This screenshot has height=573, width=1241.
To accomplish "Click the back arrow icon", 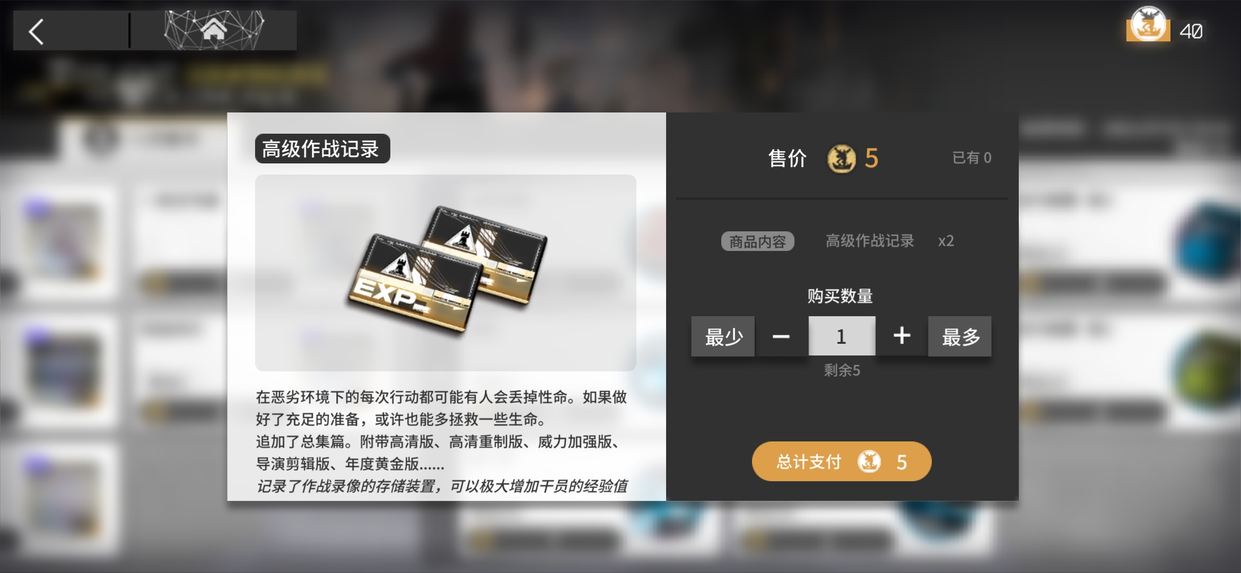I will [x=36, y=31].
